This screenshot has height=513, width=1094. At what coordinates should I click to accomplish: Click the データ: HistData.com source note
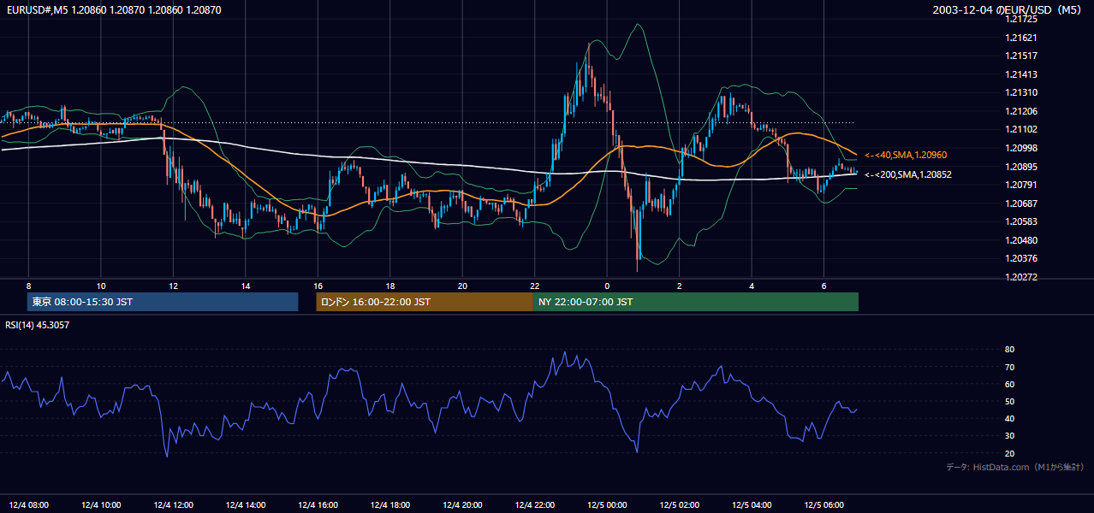click(x=1015, y=467)
